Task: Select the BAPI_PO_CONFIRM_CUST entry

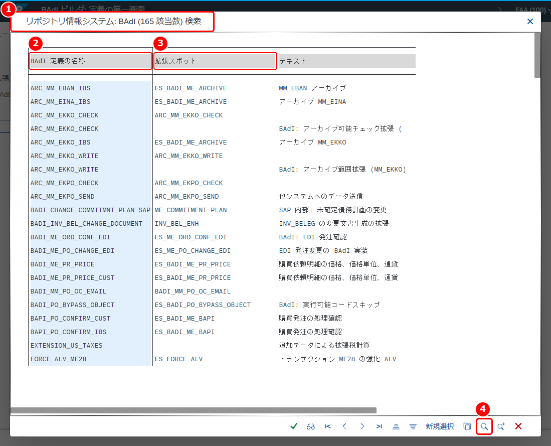Action: tap(70, 318)
